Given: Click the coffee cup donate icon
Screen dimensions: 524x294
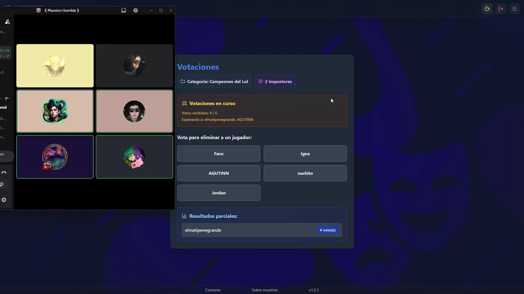Looking at the screenshot, I should 487,9.
